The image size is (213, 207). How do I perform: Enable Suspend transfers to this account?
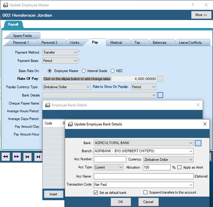click(x=146, y=192)
